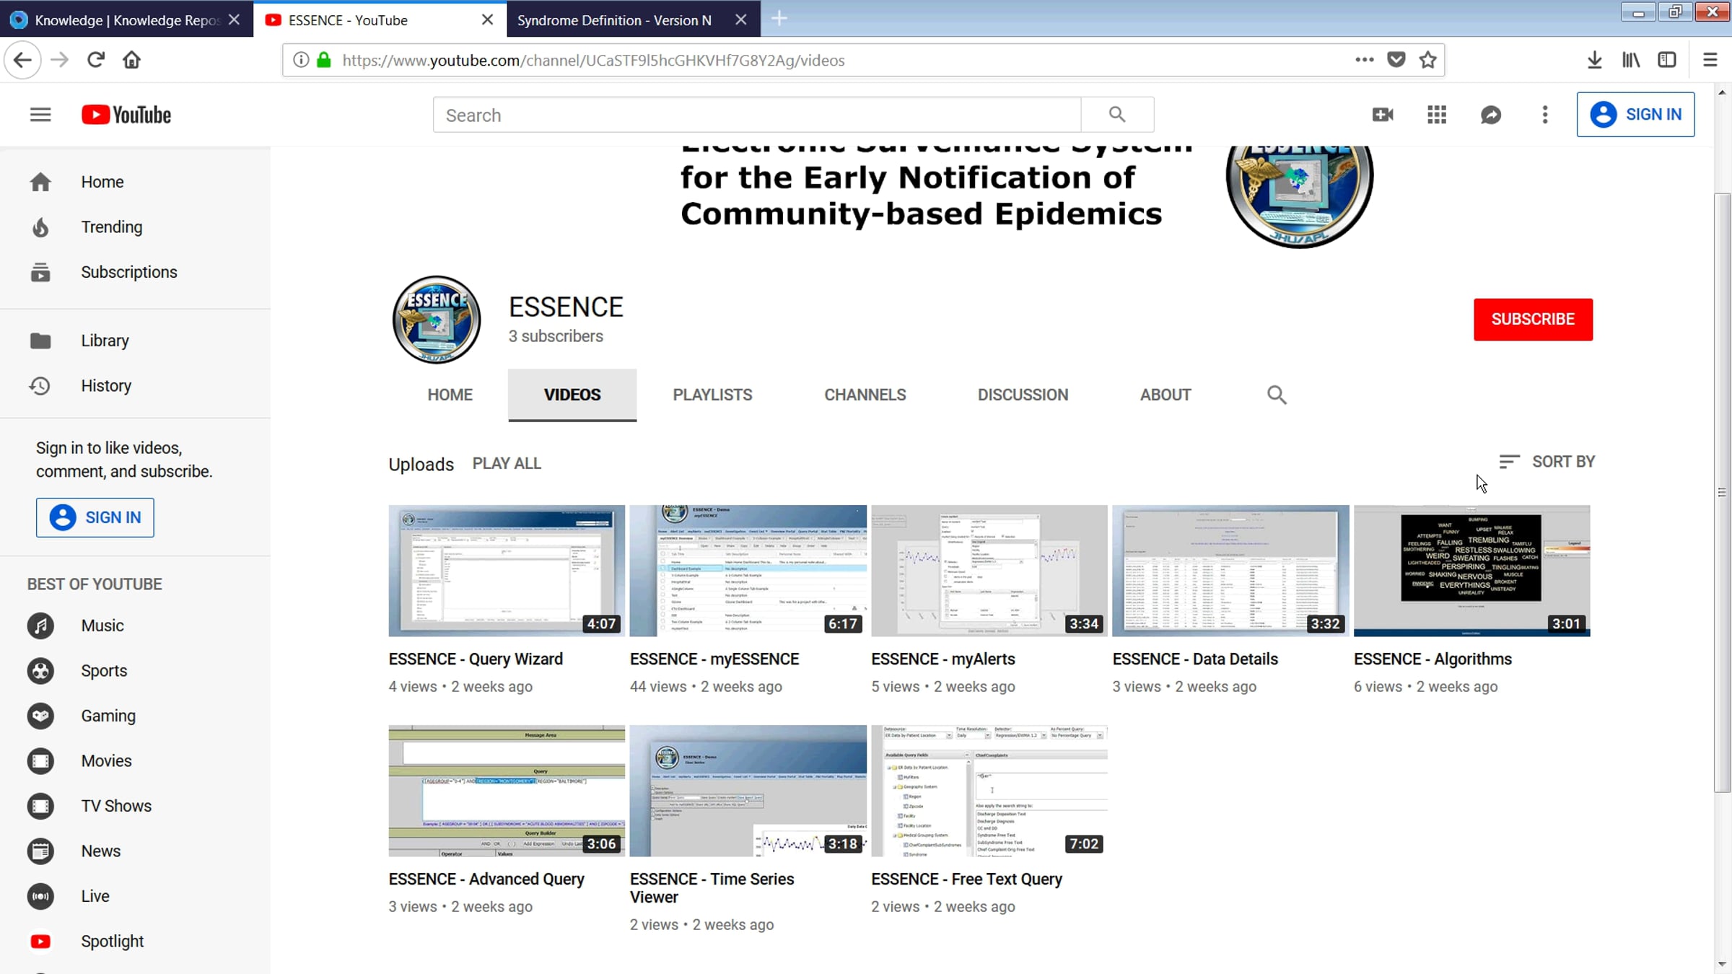
Task: Open the YouTube apps grid
Action: pyautogui.click(x=1437, y=115)
